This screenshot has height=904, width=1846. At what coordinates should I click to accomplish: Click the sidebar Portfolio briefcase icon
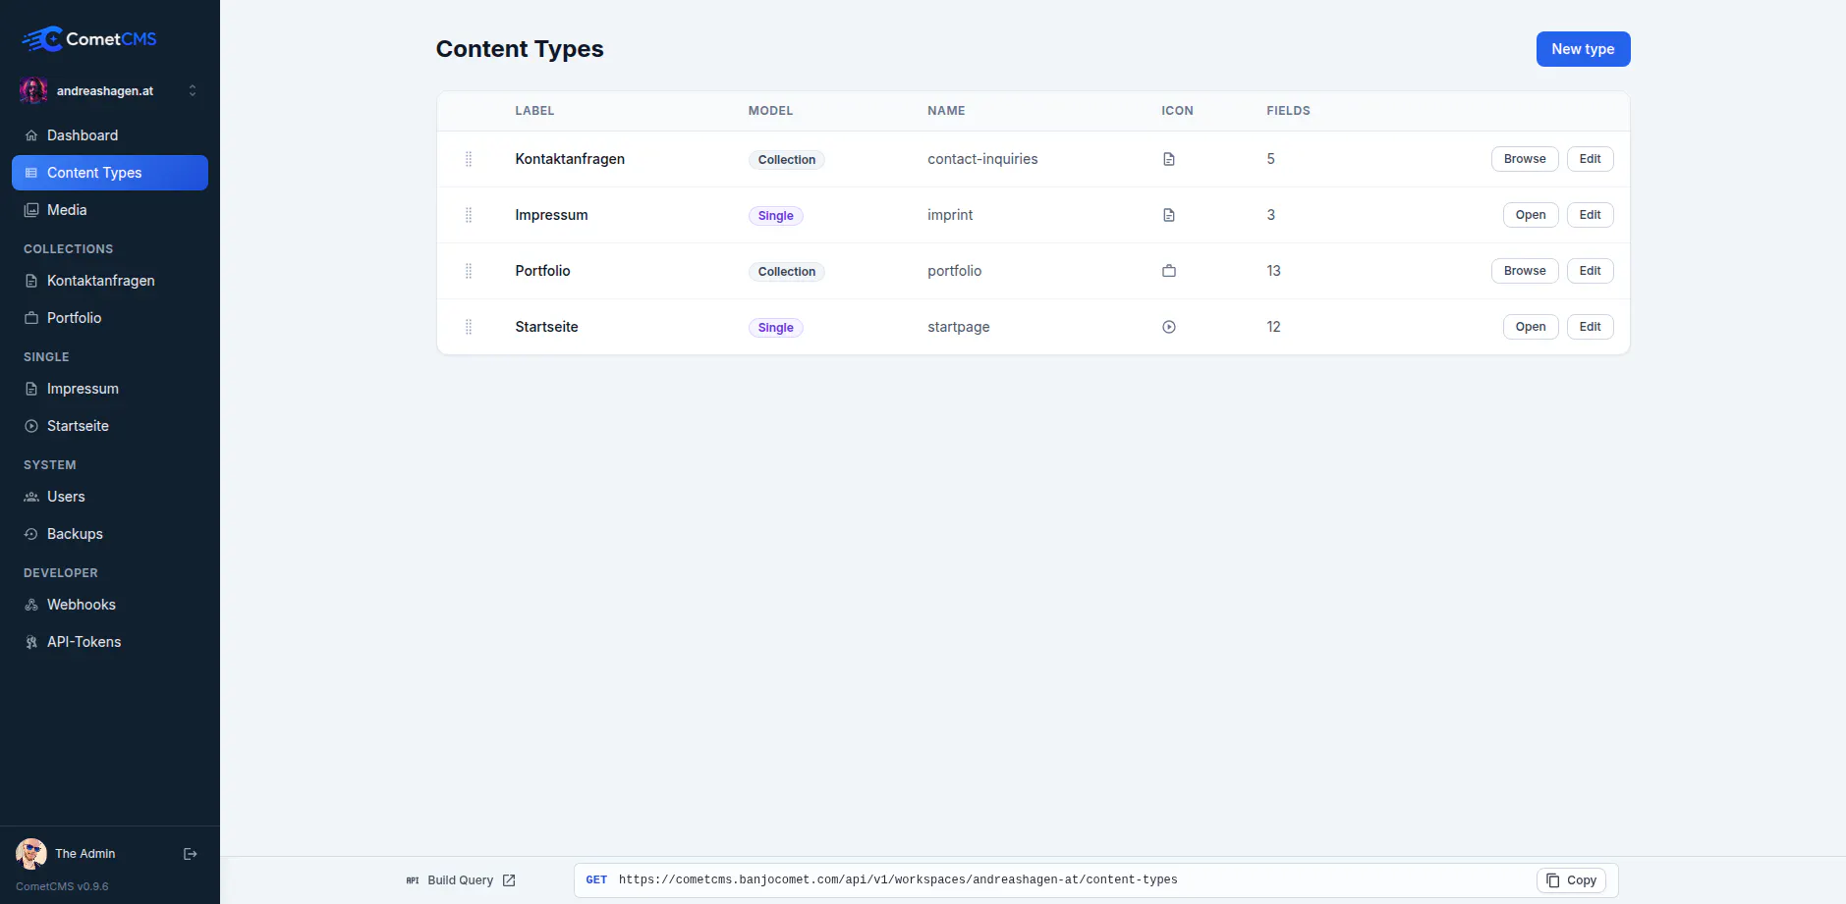tap(31, 318)
